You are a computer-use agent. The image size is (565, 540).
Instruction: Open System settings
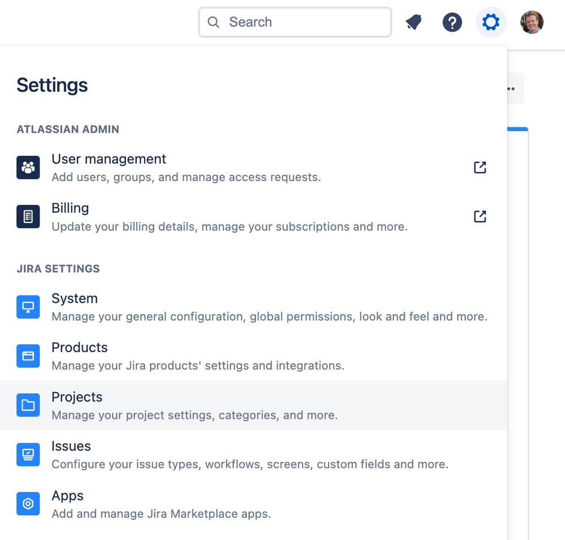(x=253, y=307)
